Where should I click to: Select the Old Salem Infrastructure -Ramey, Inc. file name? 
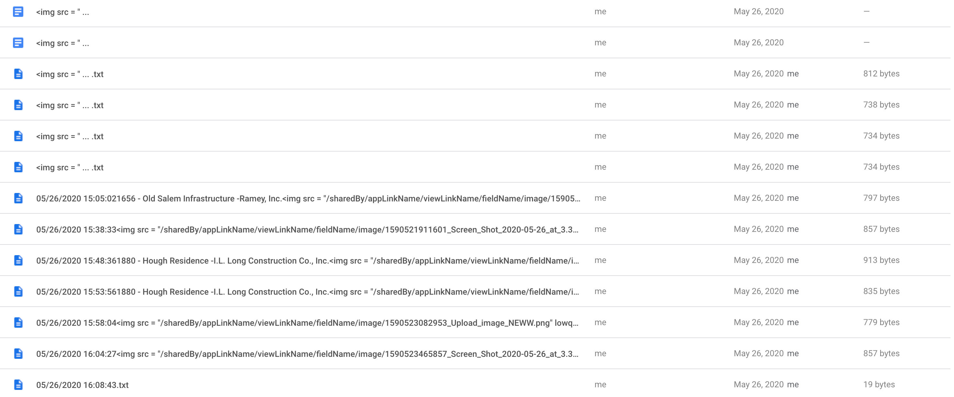point(308,198)
